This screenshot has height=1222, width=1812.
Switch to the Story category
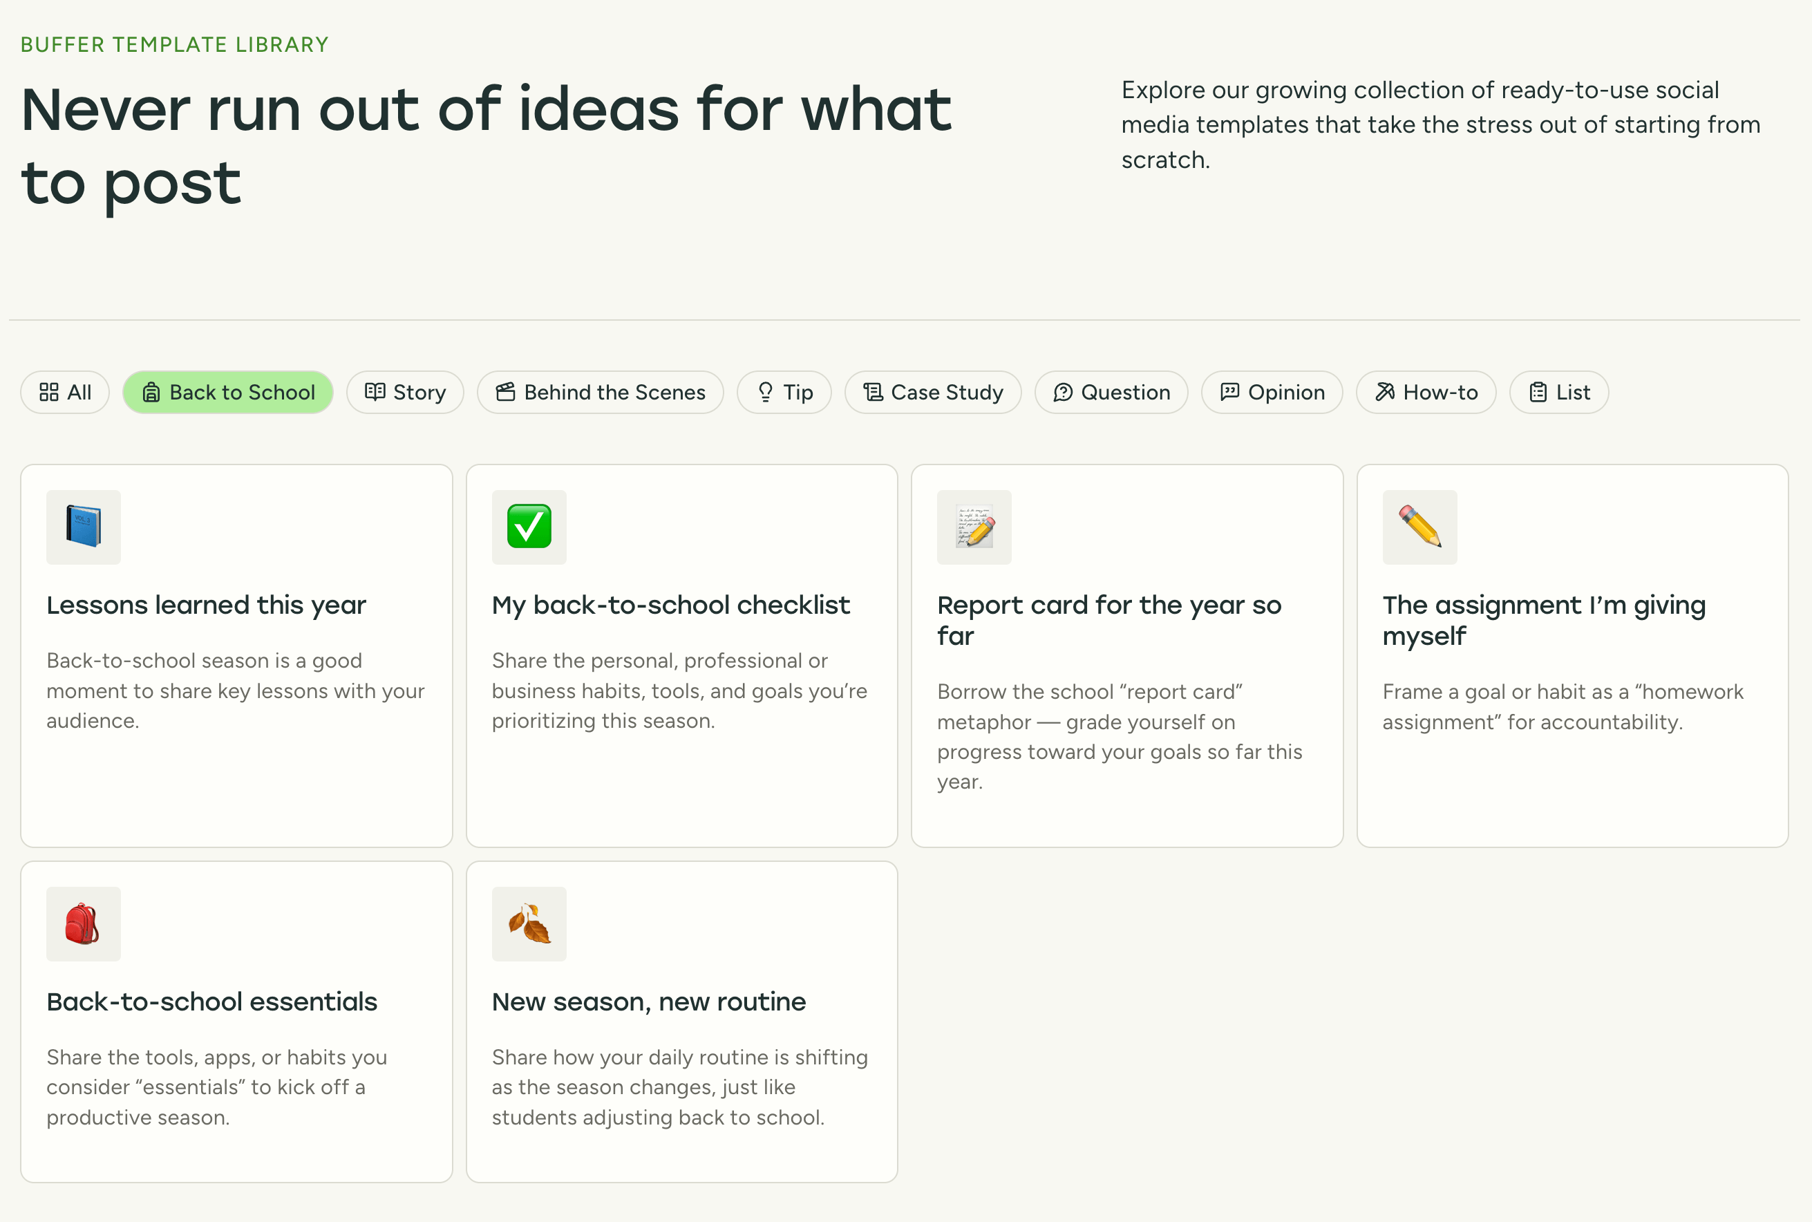click(405, 392)
